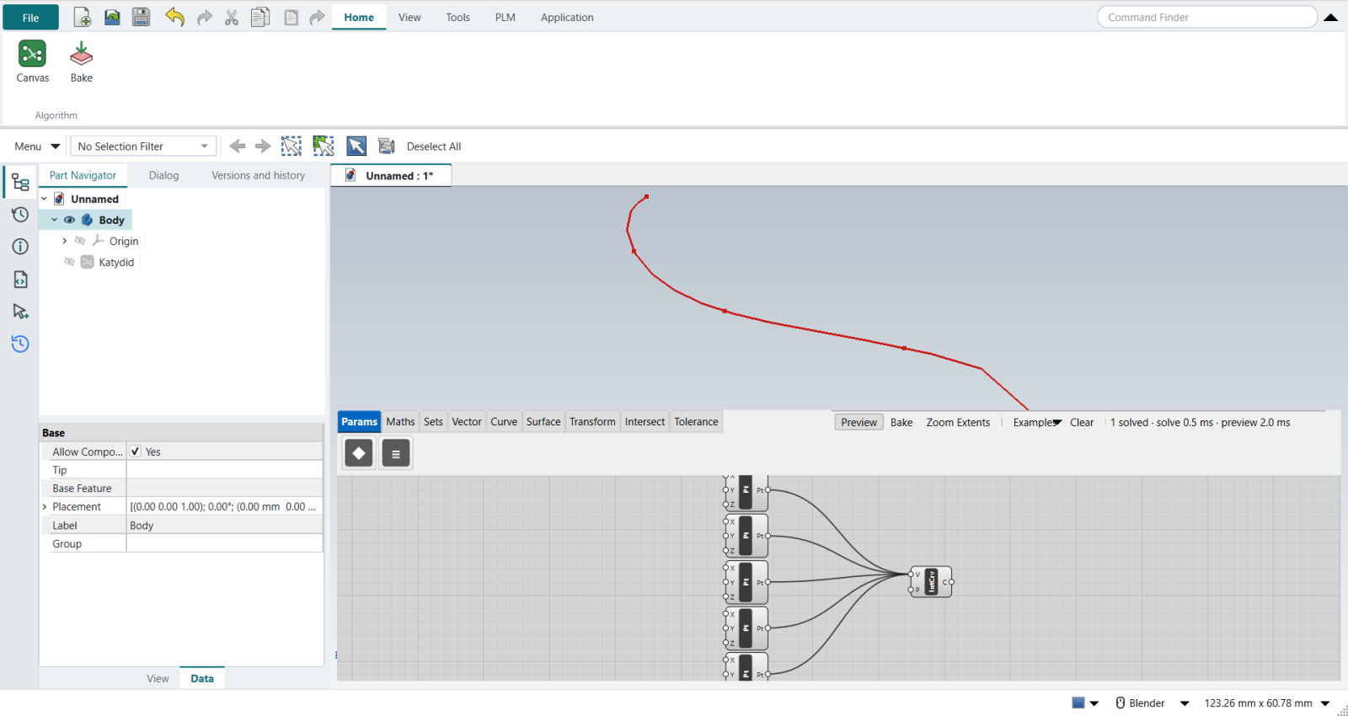The image size is (1348, 716).
Task: Expand the Placement property row
Action: (45, 507)
